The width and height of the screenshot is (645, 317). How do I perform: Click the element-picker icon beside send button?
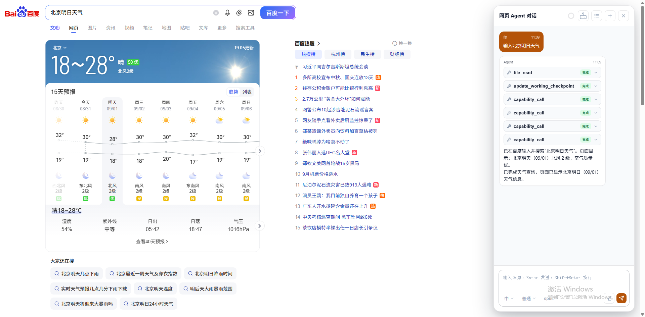tap(609, 298)
